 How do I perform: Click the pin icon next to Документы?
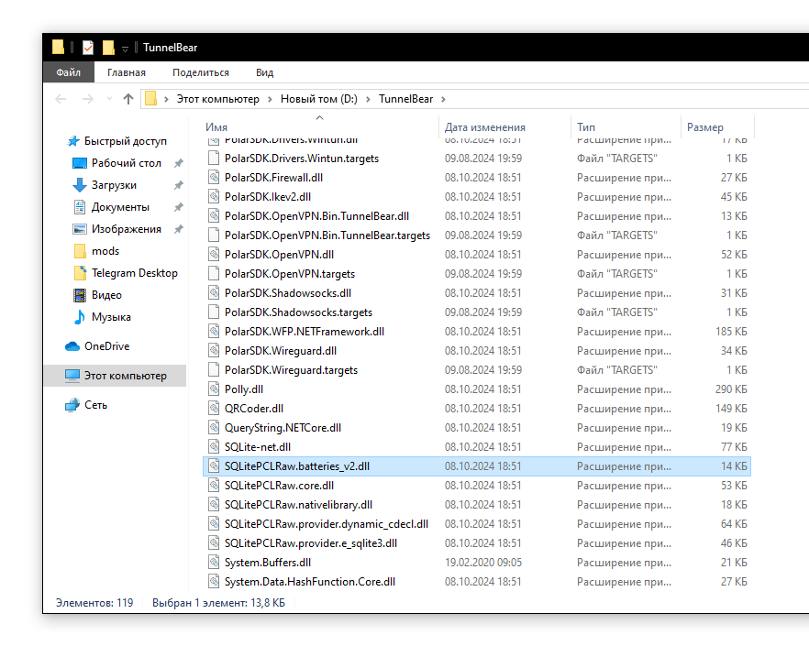tap(179, 207)
